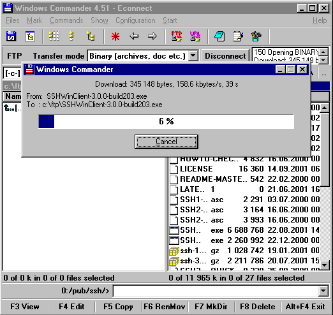Click the F8 Delete button
Viewport: 333px width, 315px height.
(x=258, y=307)
